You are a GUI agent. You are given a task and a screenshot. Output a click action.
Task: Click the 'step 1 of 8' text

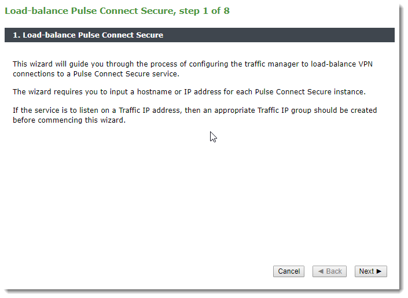tap(204, 11)
